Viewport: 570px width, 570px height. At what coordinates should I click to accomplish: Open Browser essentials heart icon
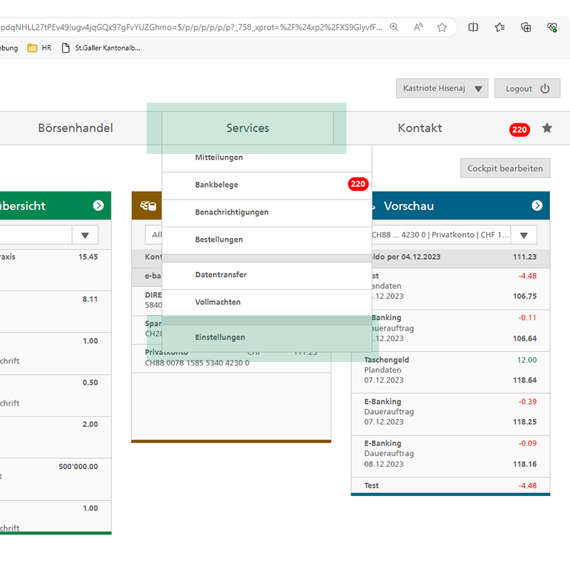point(551,27)
